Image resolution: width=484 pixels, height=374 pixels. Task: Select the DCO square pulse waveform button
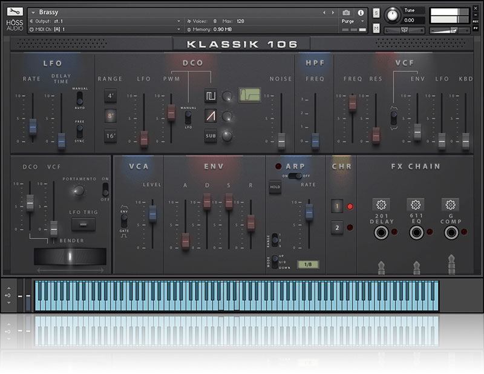click(x=211, y=96)
